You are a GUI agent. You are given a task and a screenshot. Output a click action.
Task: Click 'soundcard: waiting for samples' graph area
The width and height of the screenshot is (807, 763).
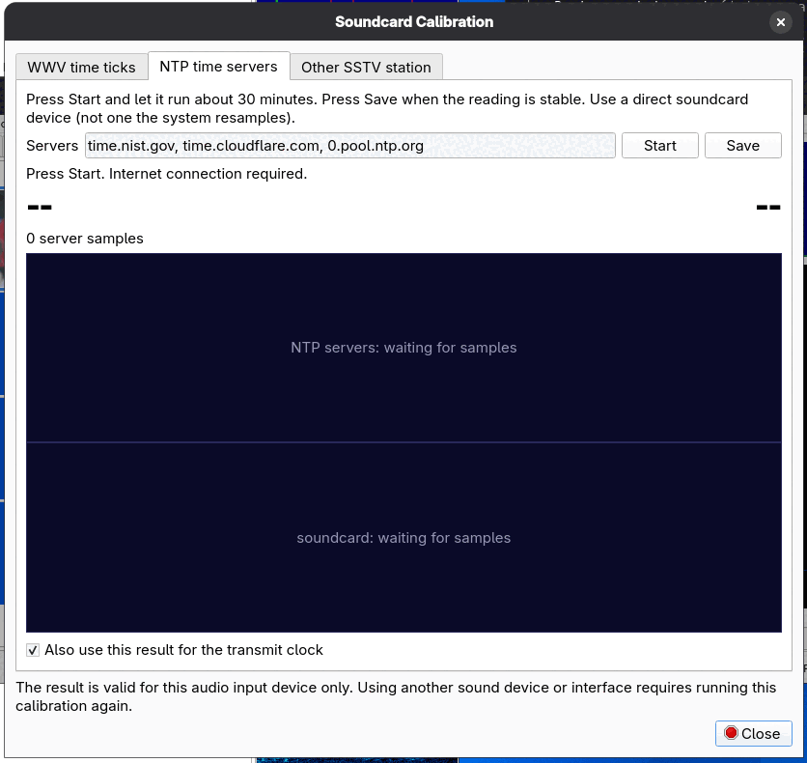[x=403, y=538]
